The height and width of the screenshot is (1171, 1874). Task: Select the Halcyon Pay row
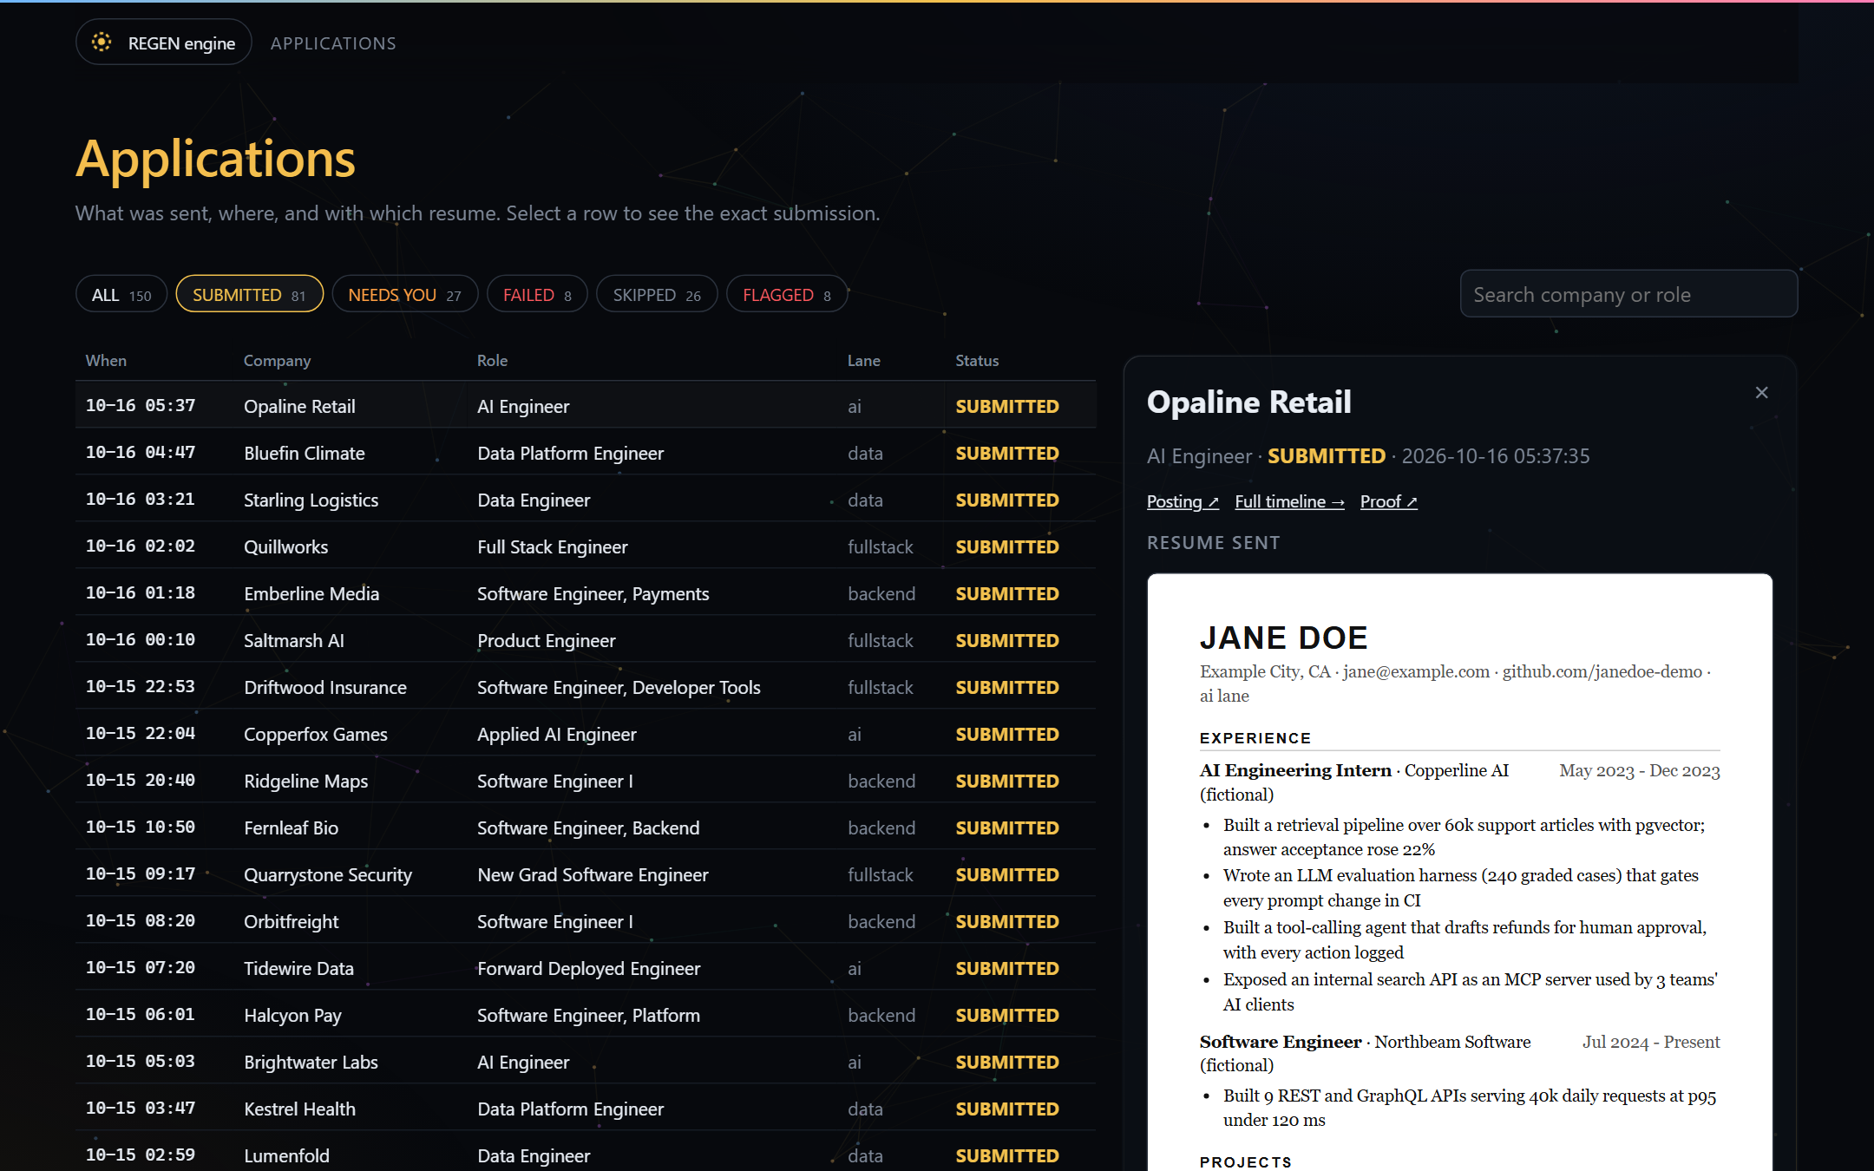coord(586,1015)
